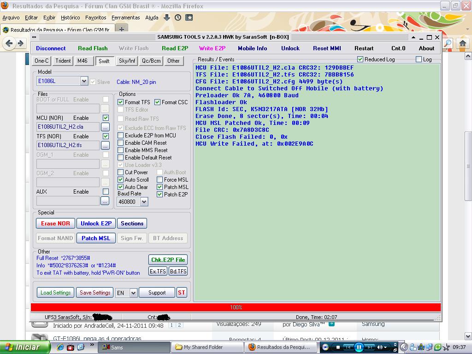Skip to next track in the taskbar media player

pyautogui.click(x=370, y=348)
